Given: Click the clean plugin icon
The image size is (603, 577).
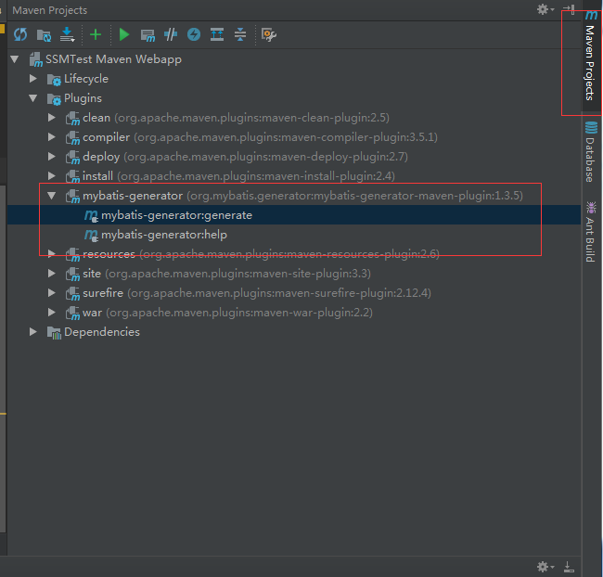Looking at the screenshot, I should tap(72, 119).
